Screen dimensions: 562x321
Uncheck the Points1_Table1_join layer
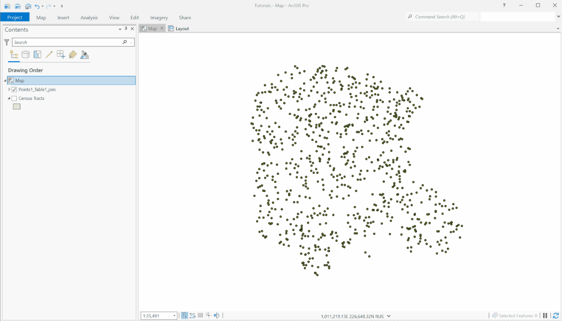tap(14, 89)
